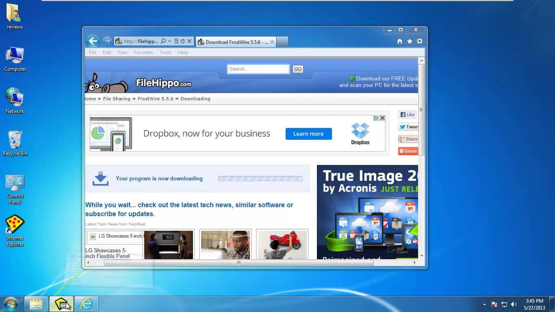
Task: Open the Windows Explorer taskbar icon
Action: tap(36, 304)
